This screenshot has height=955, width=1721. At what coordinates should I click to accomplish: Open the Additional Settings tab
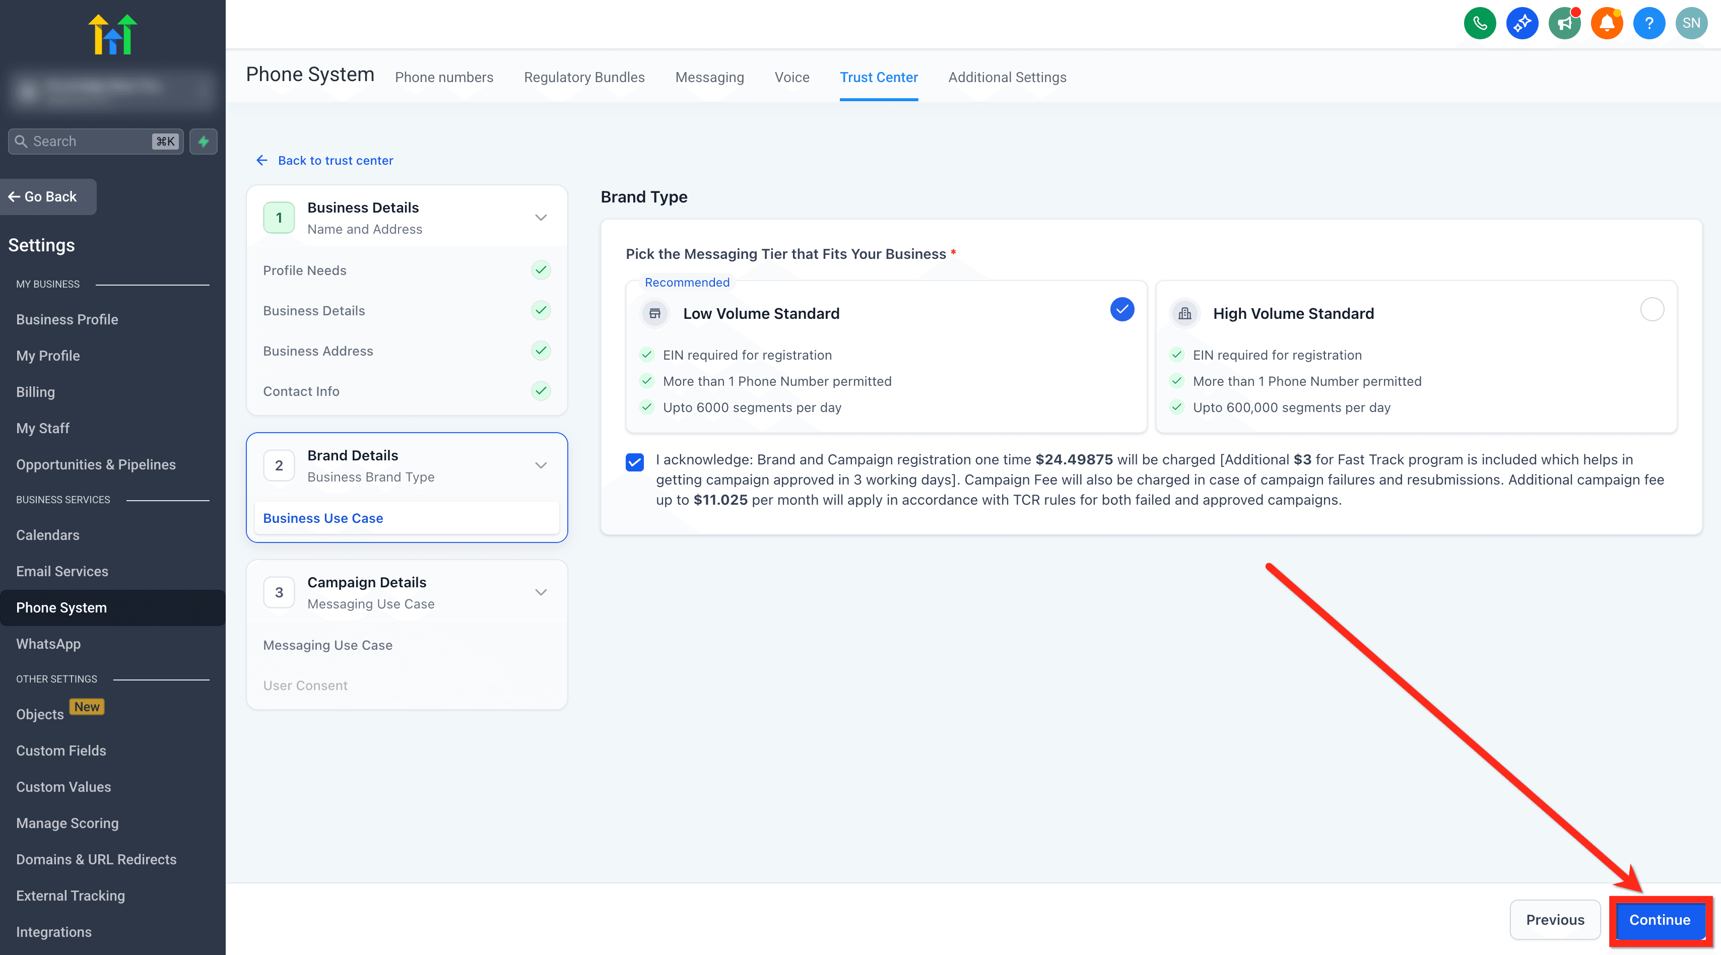1007,78
